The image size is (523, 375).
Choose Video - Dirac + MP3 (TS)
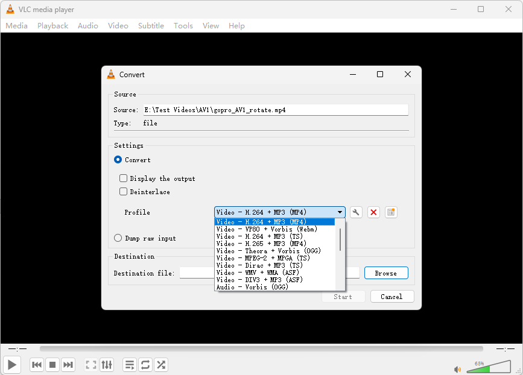(x=275, y=266)
